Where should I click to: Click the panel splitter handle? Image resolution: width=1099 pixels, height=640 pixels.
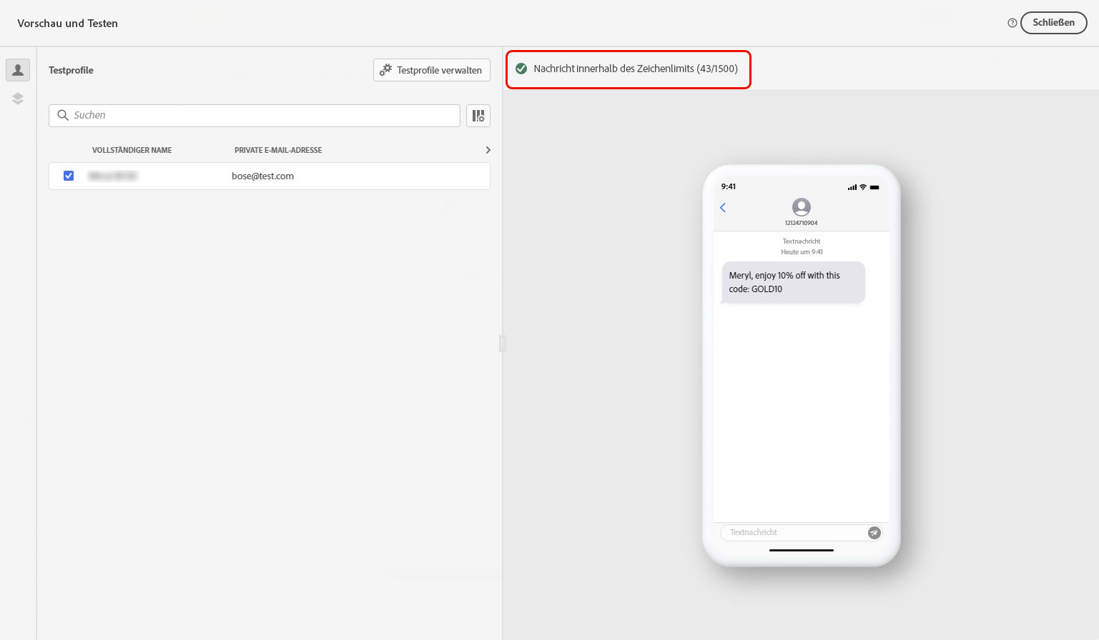503,344
